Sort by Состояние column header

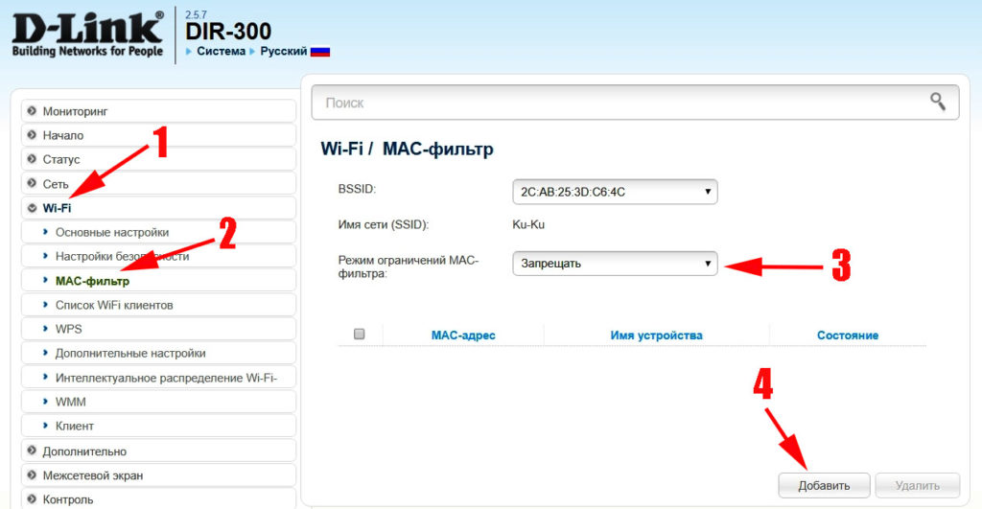coord(848,335)
